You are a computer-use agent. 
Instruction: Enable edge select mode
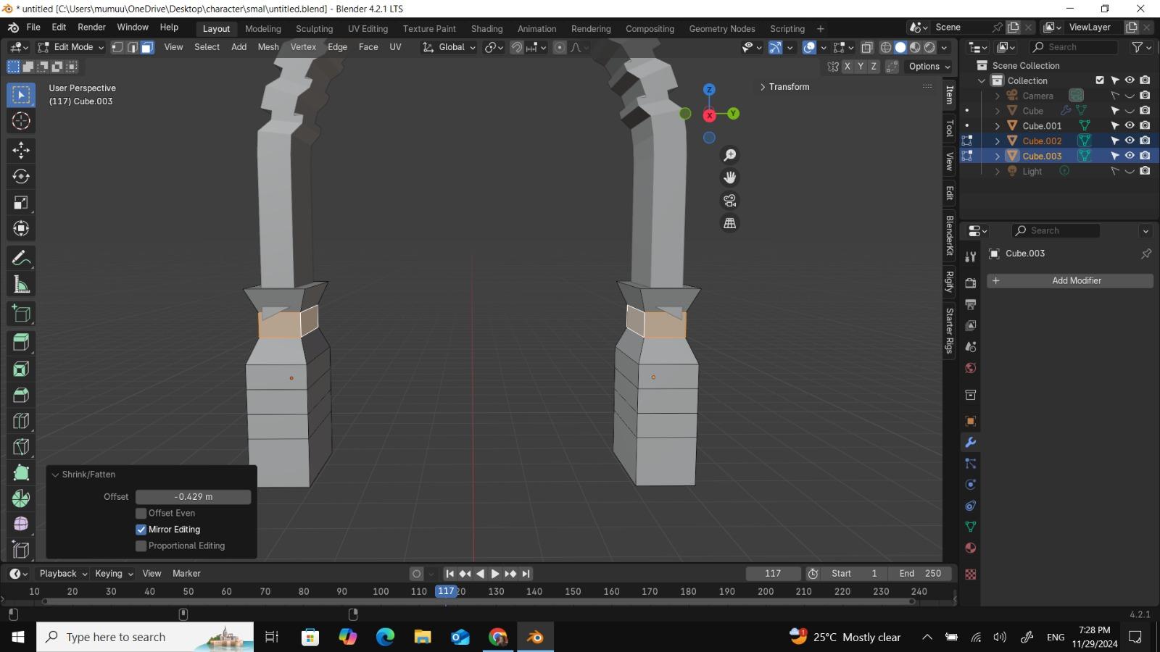coord(133,47)
